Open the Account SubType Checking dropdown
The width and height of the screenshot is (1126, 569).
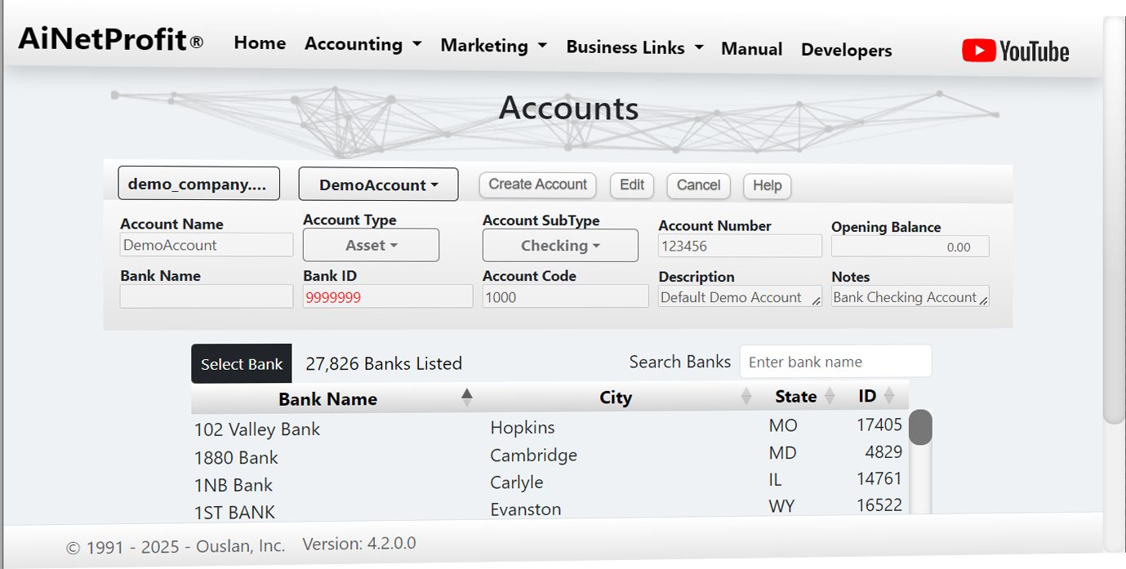[x=560, y=246]
